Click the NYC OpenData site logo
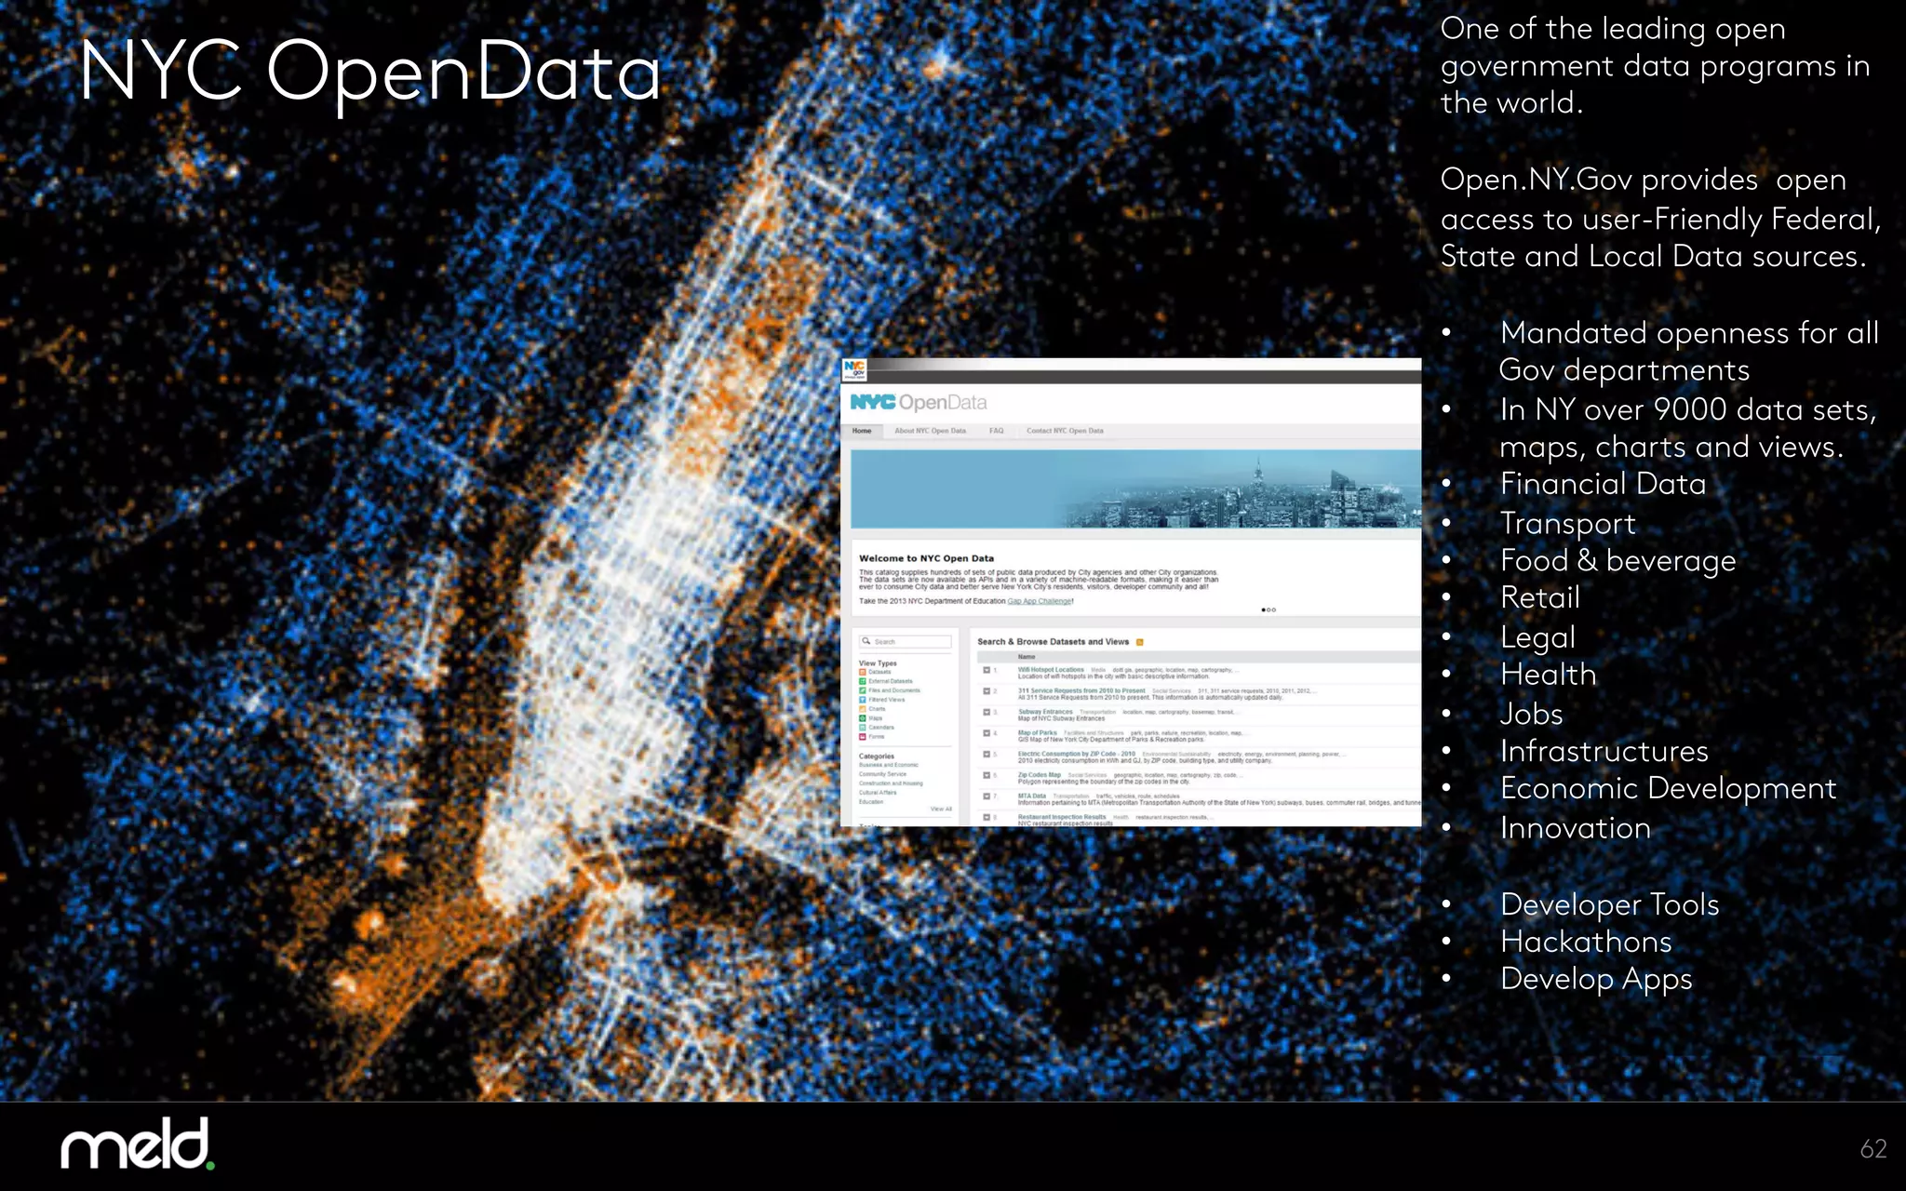 (919, 402)
